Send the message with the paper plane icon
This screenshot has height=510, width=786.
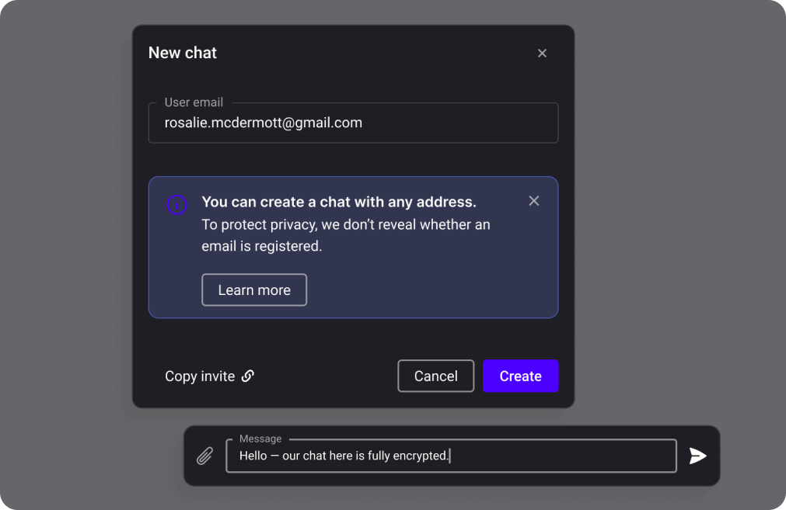click(x=698, y=456)
